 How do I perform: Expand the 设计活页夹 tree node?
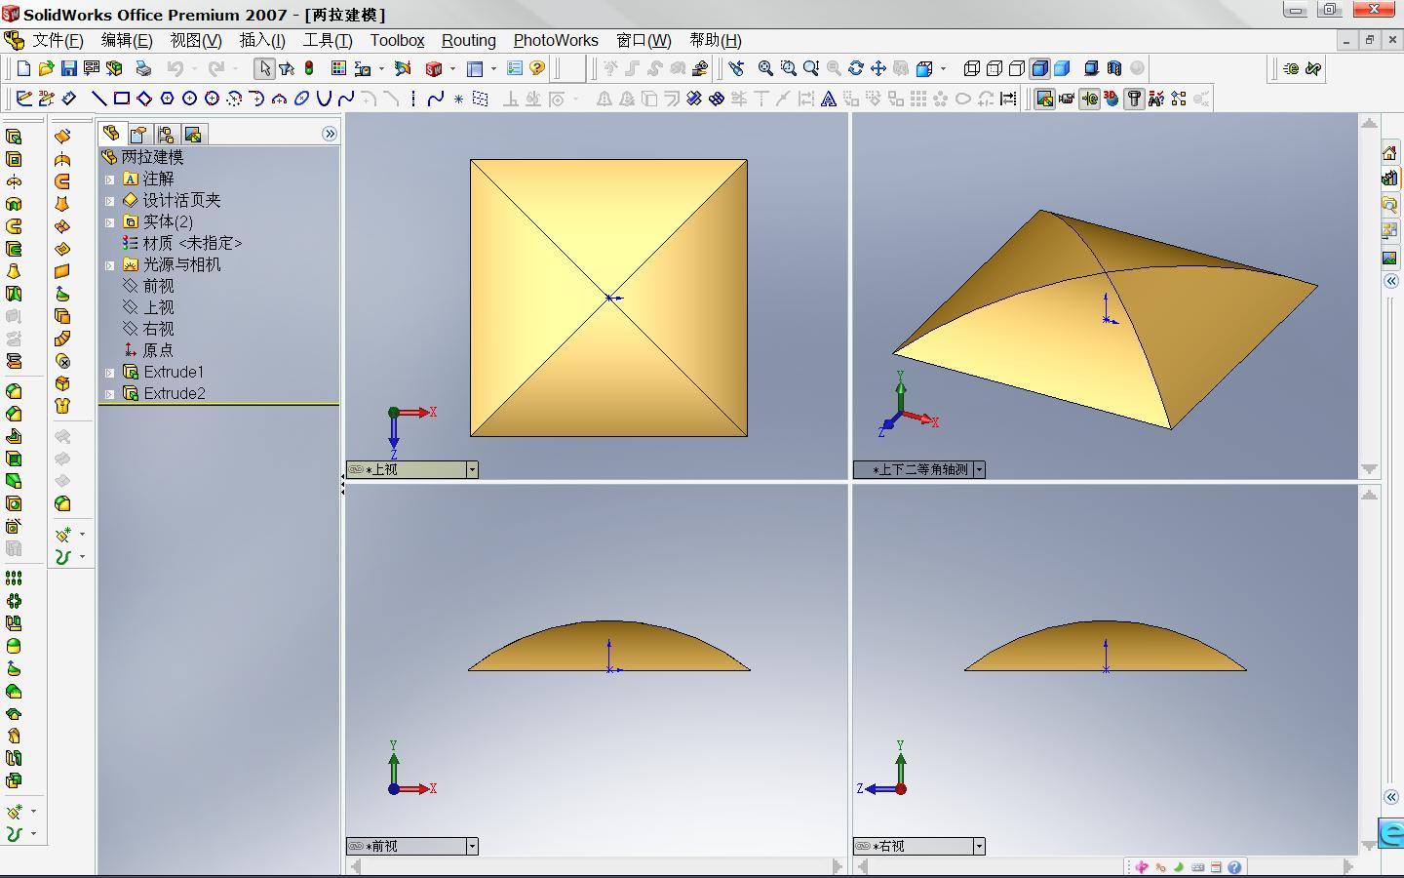pyautogui.click(x=110, y=201)
